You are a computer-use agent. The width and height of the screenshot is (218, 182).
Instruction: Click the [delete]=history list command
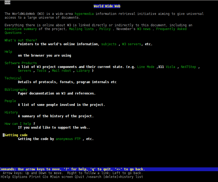(x=123, y=177)
